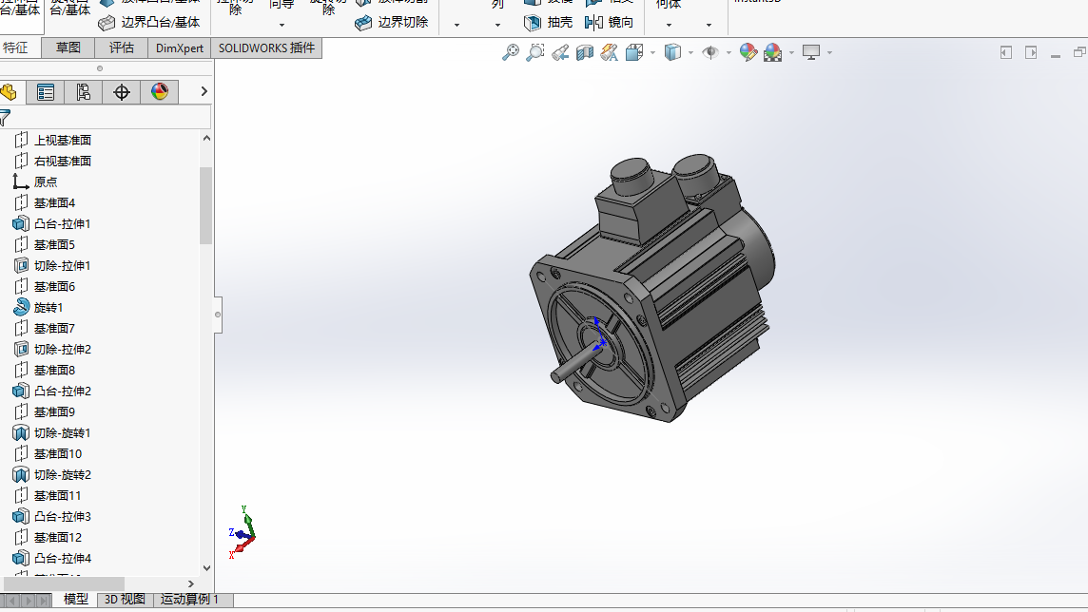
Task: Open View Settings dropdown arrow
Action: 829,52
